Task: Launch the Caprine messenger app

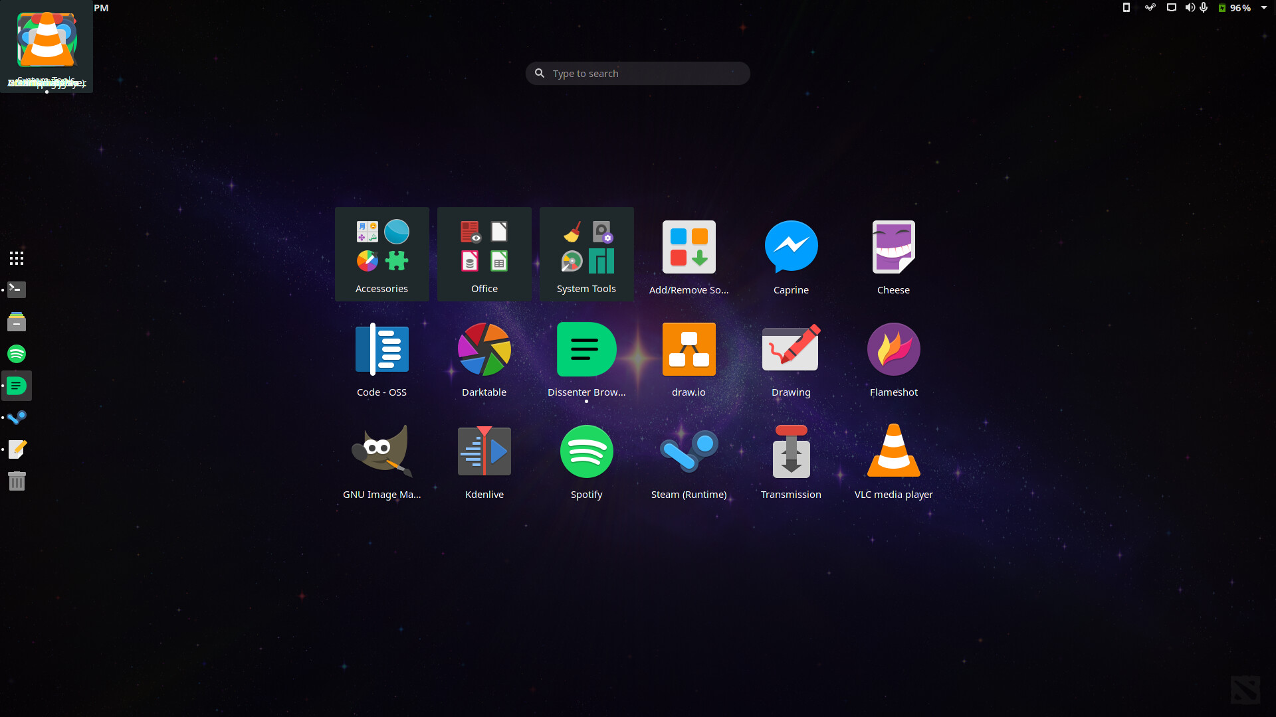Action: pyautogui.click(x=791, y=256)
